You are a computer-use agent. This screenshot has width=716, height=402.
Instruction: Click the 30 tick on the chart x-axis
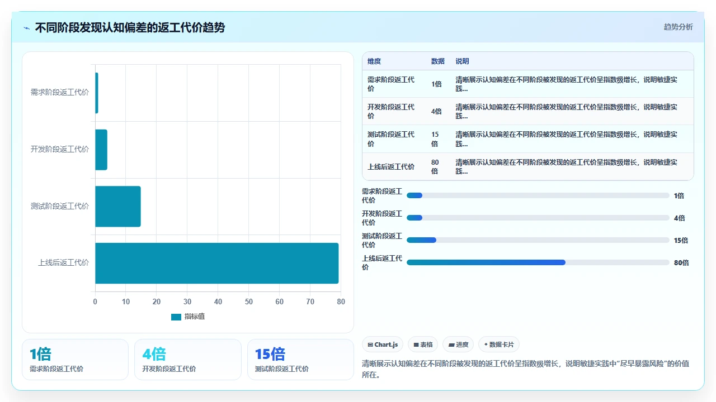187,302
